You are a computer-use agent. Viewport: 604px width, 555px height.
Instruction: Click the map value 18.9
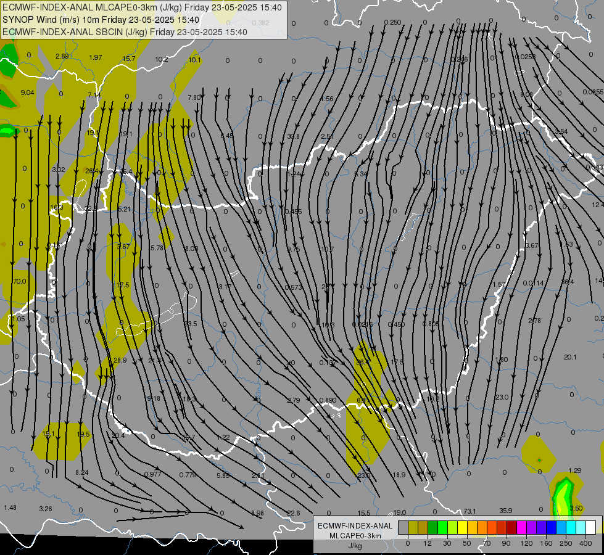399,475
